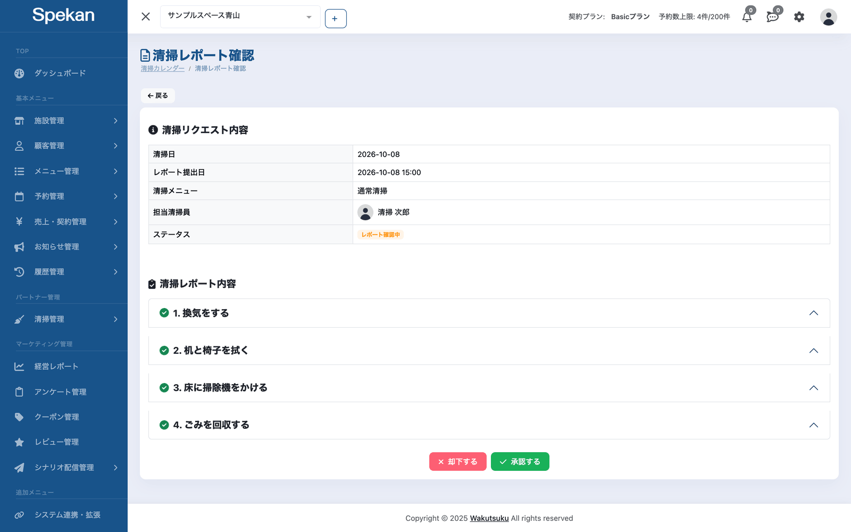Image resolution: width=851 pixels, height=532 pixels.
Task: Expand the 施設管理 sidebar menu
Action: 64,121
